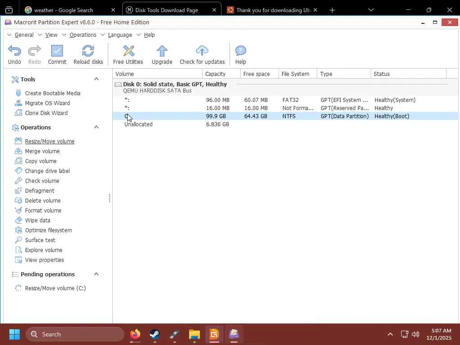Click the volume speaker tray icon
This screenshot has width=460, height=345.
pyautogui.click(x=415, y=334)
